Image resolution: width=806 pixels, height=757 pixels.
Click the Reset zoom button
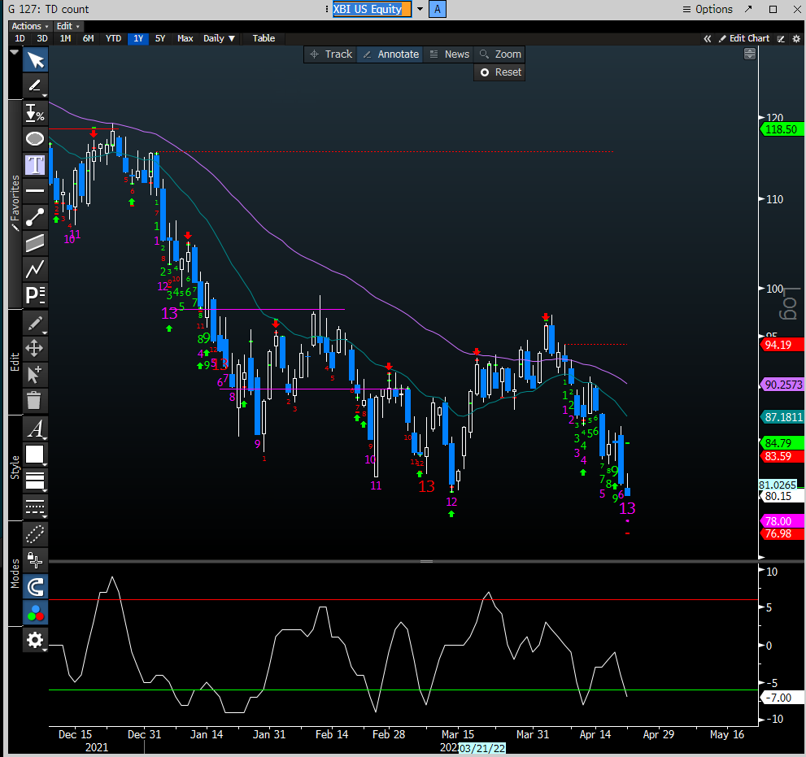[499, 72]
